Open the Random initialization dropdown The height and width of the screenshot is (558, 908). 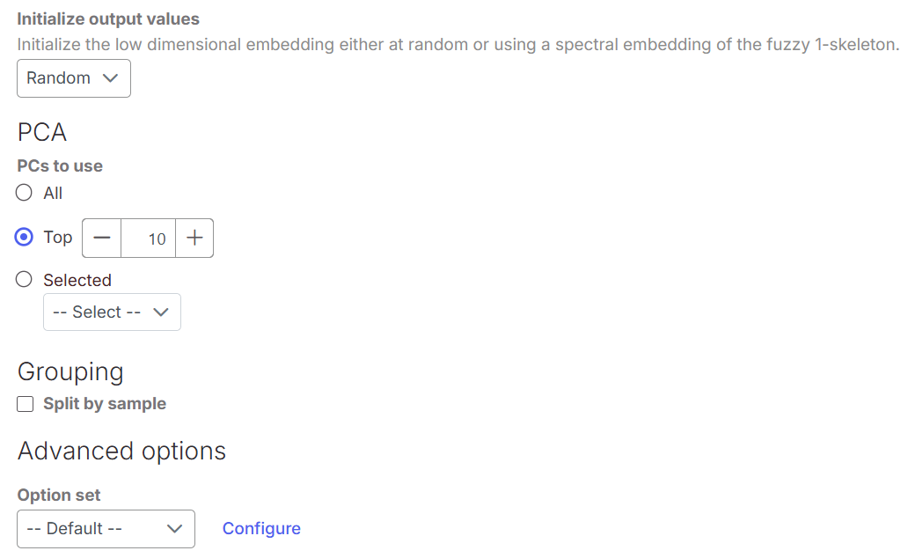[74, 78]
